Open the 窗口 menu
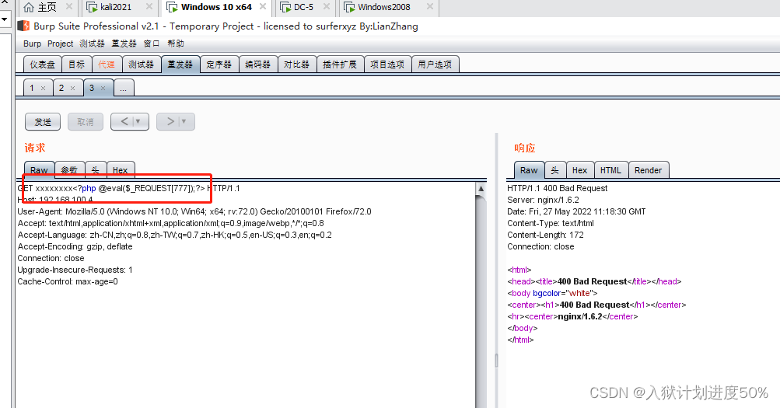This screenshot has width=780, height=408. click(x=152, y=44)
